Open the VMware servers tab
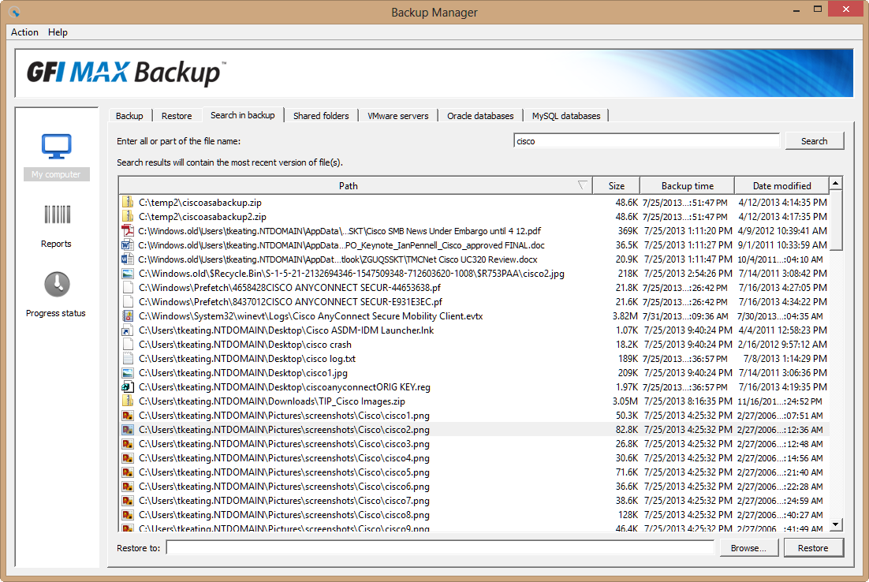Viewport: 869px width, 582px height. pos(397,116)
